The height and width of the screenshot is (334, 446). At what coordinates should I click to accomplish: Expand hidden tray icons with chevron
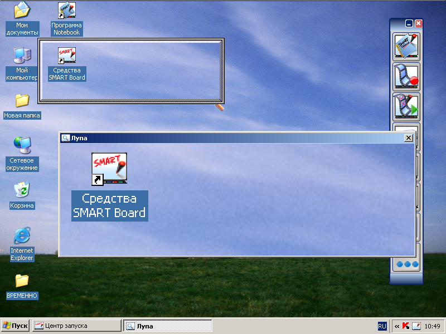pos(397,326)
